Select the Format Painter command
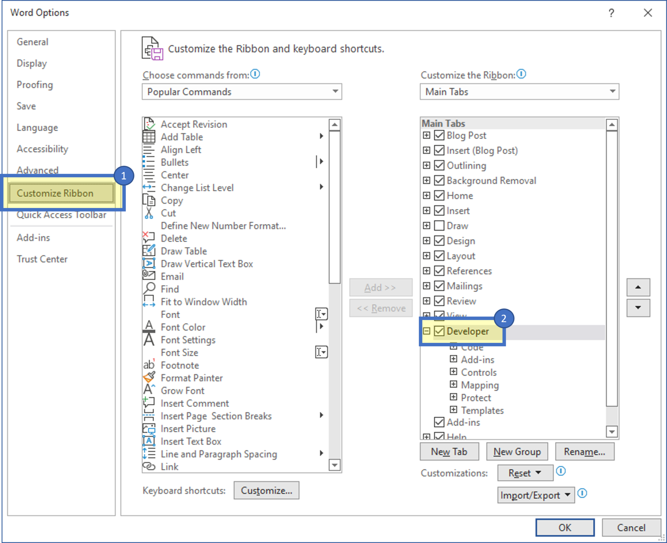 coord(192,378)
